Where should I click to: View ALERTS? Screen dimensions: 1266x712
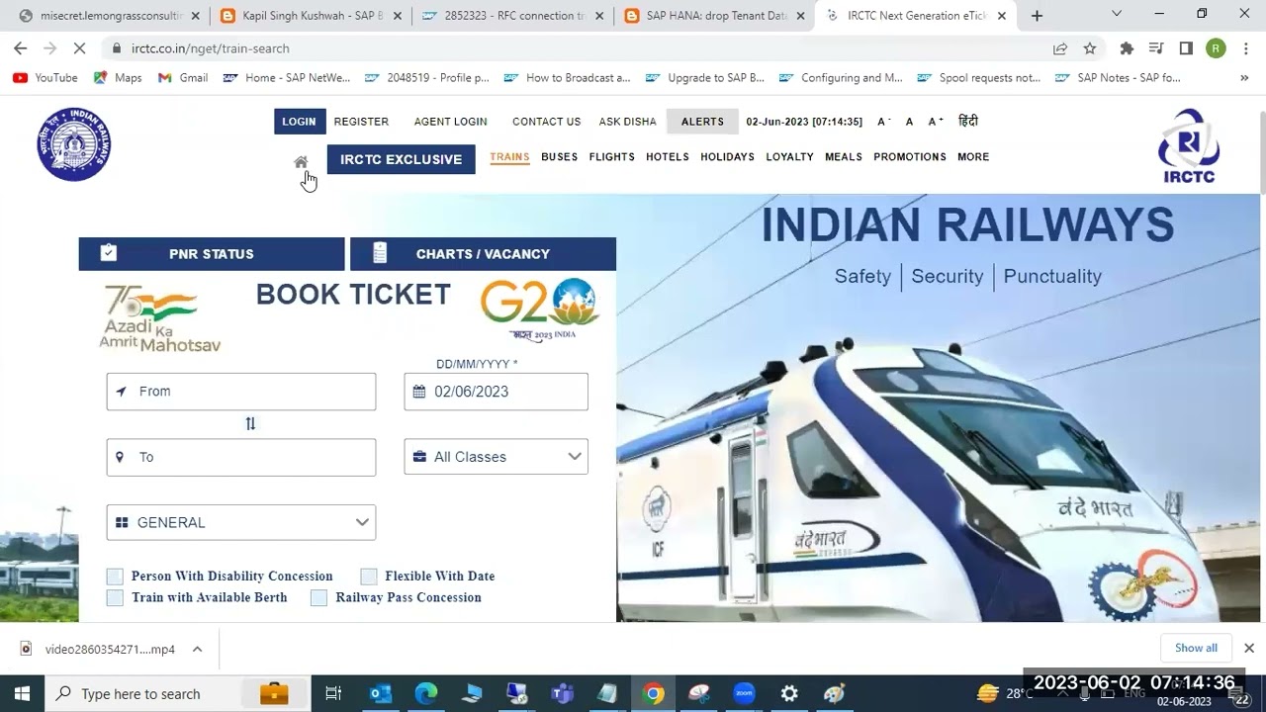pyautogui.click(x=702, y=122)
